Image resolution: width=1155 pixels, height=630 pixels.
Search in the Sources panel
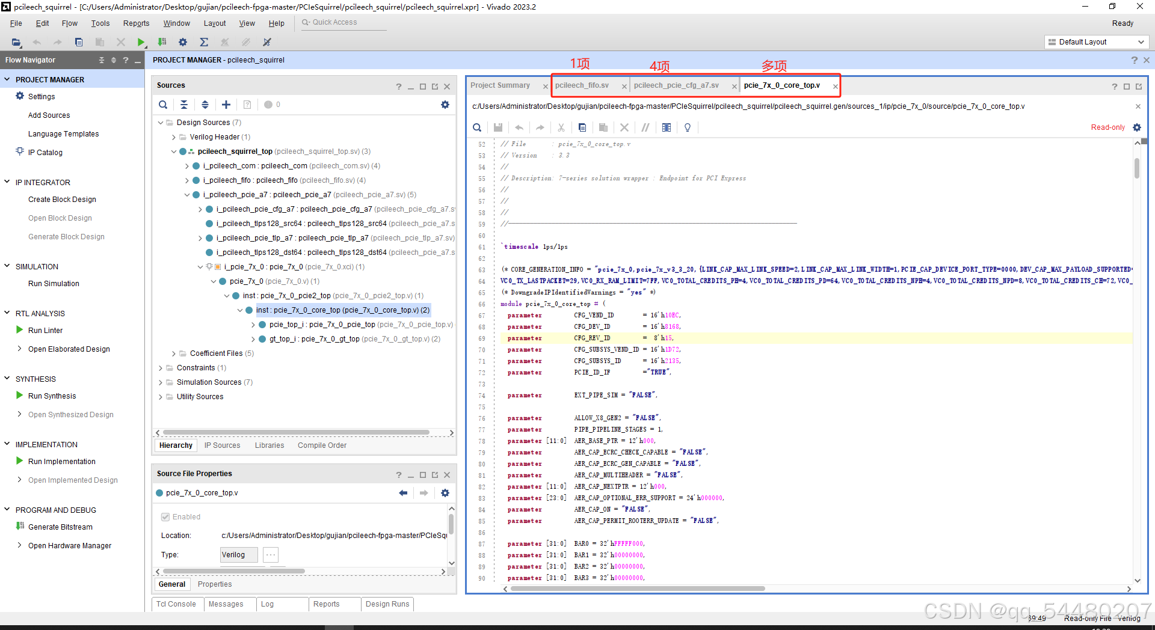[x=163, y=105]
